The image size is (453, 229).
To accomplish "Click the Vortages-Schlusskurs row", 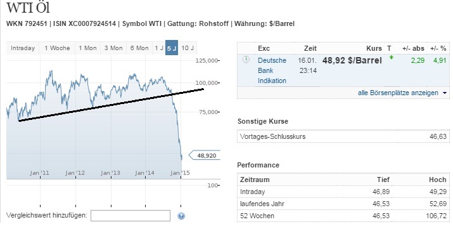I will click(x=343, y=136).
